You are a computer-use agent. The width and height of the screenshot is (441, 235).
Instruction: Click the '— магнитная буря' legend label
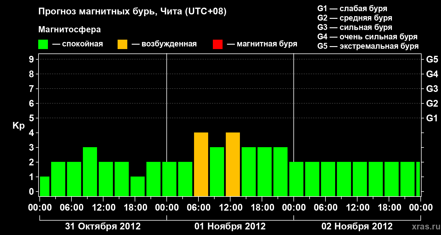[262, 44]
